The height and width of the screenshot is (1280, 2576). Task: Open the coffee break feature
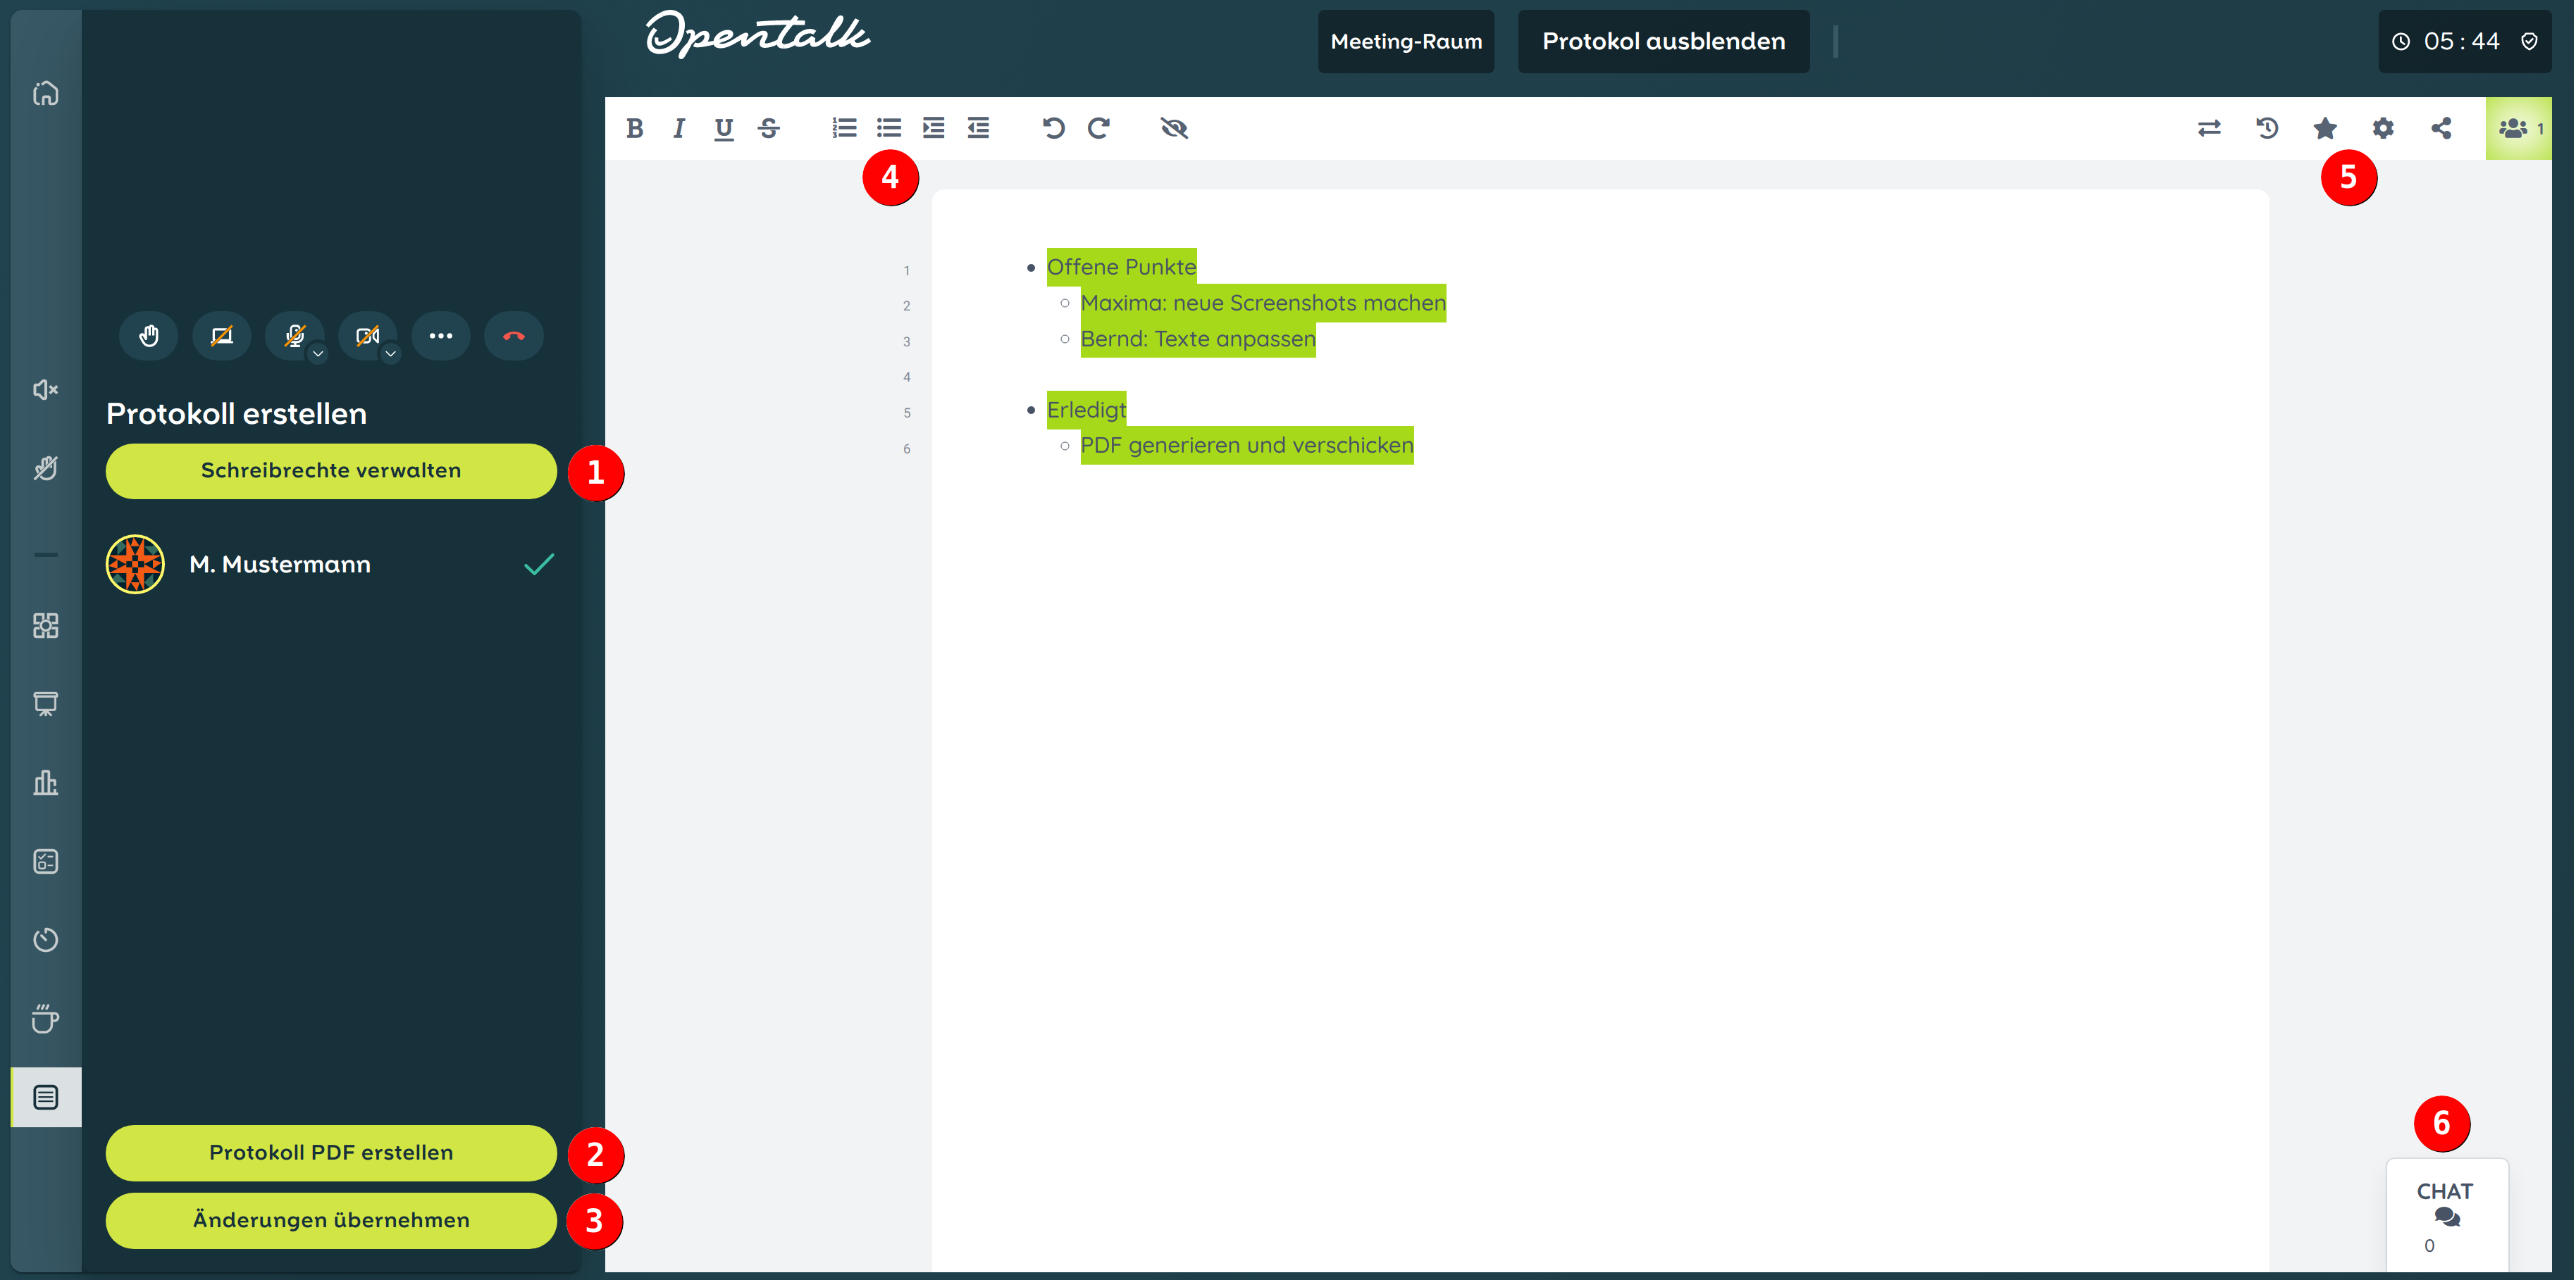tap(45, 1018)
